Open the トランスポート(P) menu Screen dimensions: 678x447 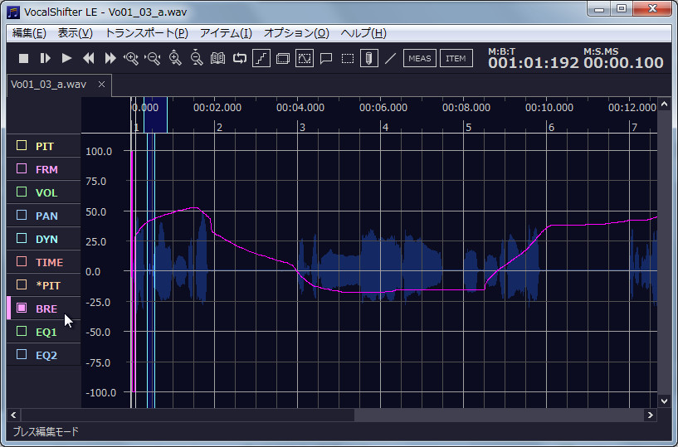coord(147,33)
